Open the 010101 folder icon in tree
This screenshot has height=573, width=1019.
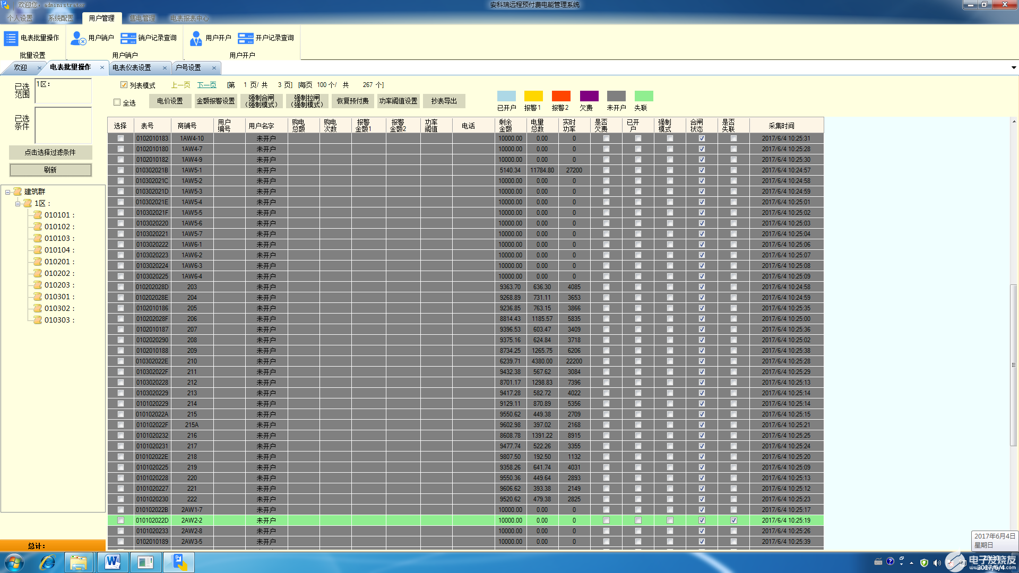[x=38, y=215]
